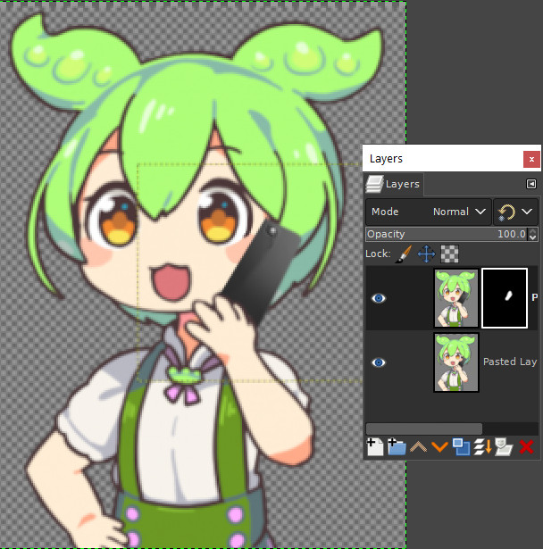Delete the selected layer
Screen dimensions: 543x549
click(x=526, y=447)
